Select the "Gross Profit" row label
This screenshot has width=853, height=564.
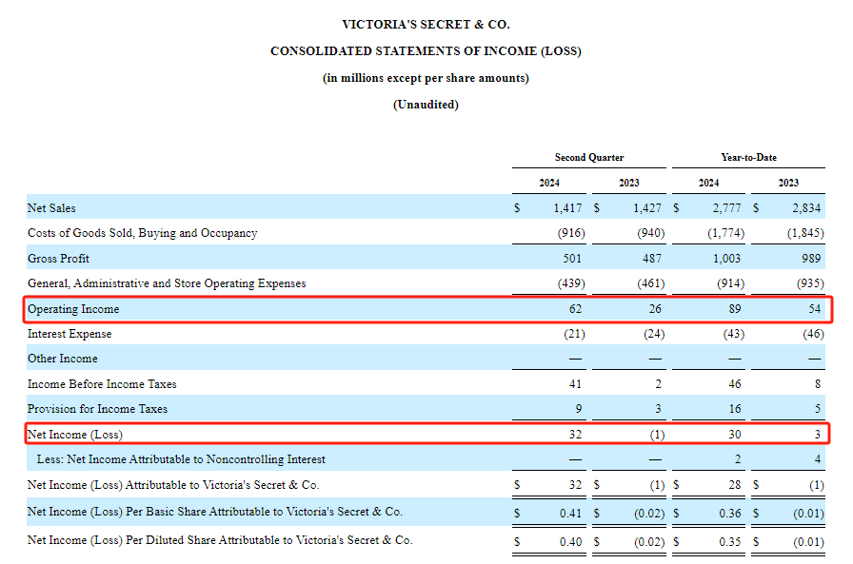(x=58, y=259)
